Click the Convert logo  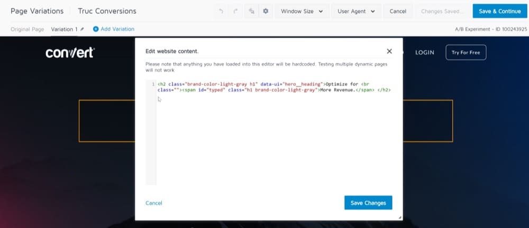[x=70, y=53]
